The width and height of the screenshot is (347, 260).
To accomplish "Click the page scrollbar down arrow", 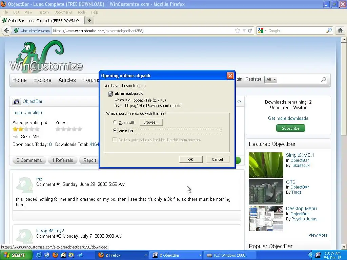I will click(344, 247).
